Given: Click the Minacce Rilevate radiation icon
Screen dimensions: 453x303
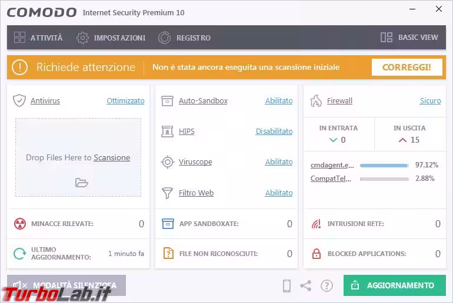Looking at the screenshot, I should [20, 224].
